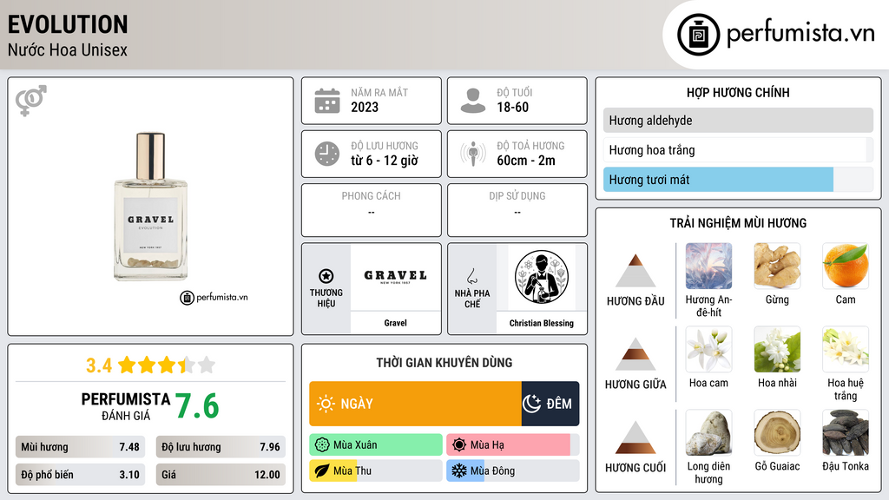This screenshot has width=889, height=500.
Task: Click the perfumista.vn site name in header
Action: pos(800,33)
